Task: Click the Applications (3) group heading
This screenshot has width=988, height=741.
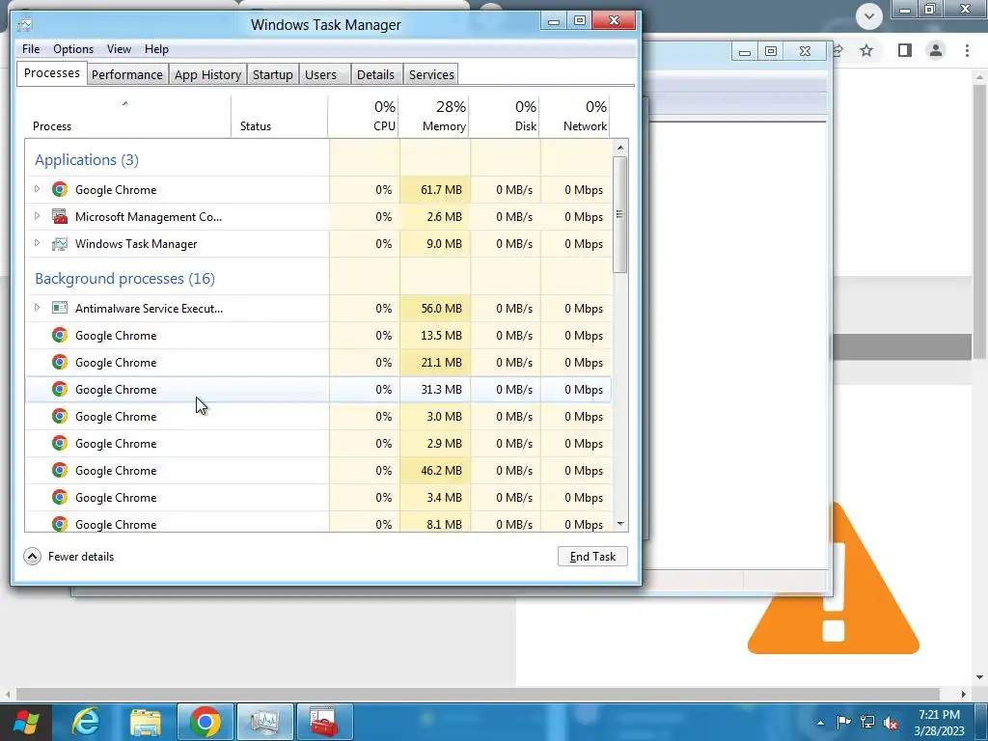Action: [87, 160]
